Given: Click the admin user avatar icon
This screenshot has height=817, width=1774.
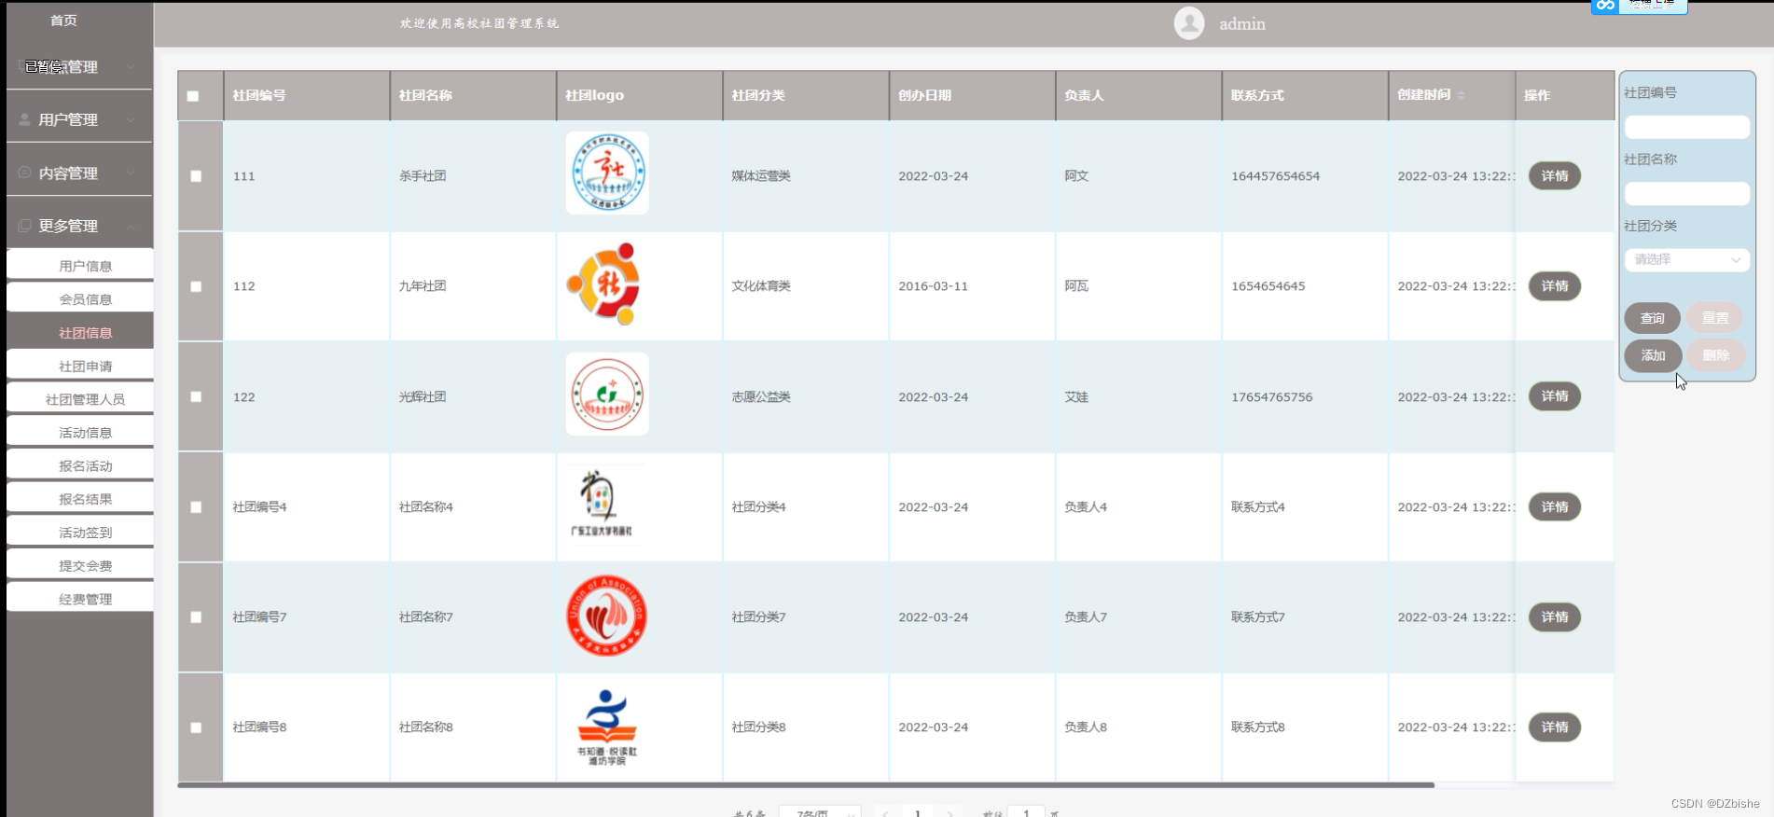Looking at the screenshot, I should click(1189, 23).
